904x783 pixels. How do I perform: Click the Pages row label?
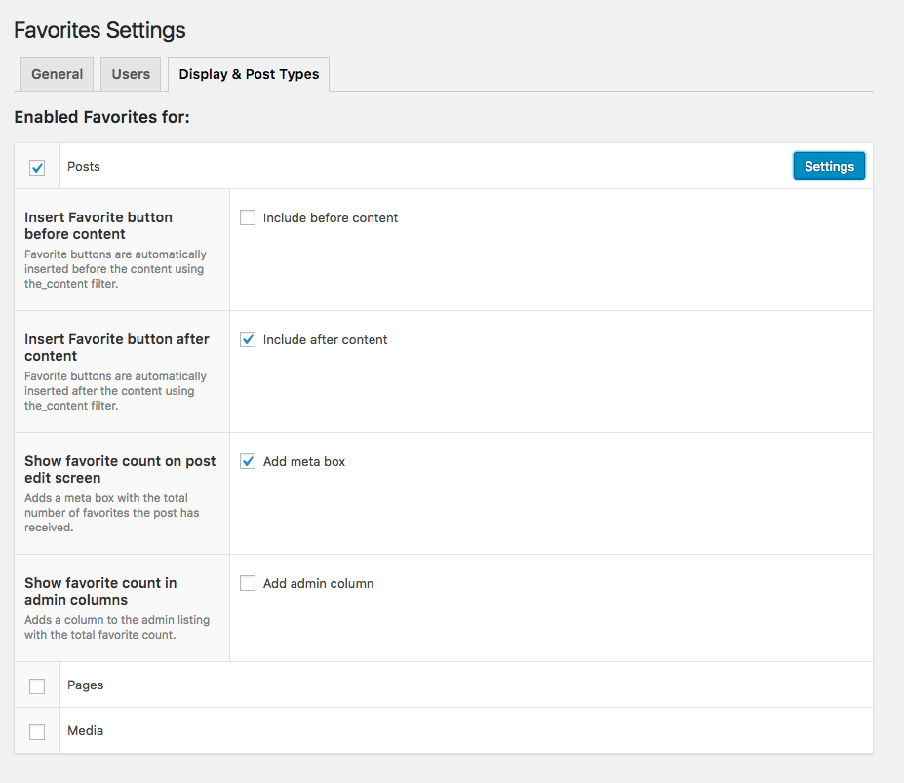[86, 685]
